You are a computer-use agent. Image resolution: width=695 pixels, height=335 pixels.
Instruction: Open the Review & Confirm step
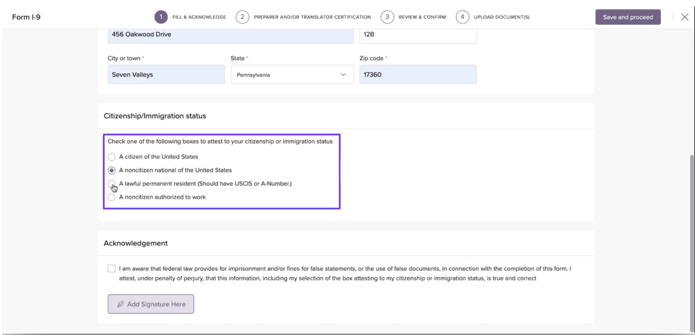[422, 17]
